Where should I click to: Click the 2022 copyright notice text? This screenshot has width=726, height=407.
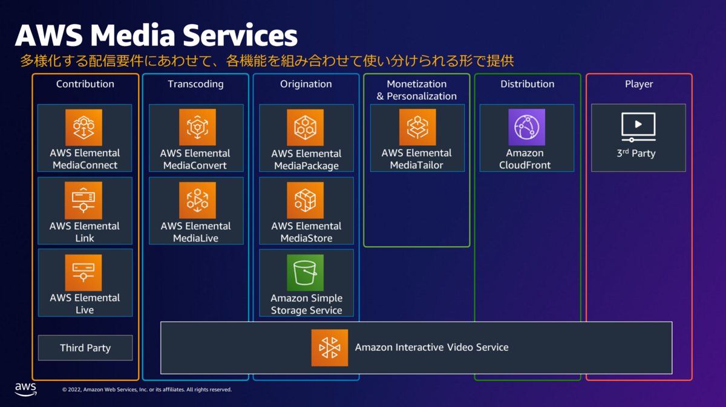tap(147, 390)
